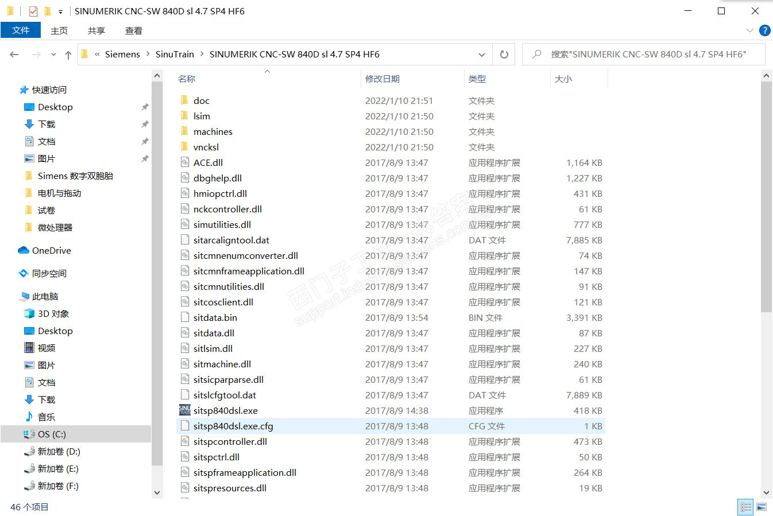
Task: Open the 文件 menu tab
Action: click(x=21, y=30)
